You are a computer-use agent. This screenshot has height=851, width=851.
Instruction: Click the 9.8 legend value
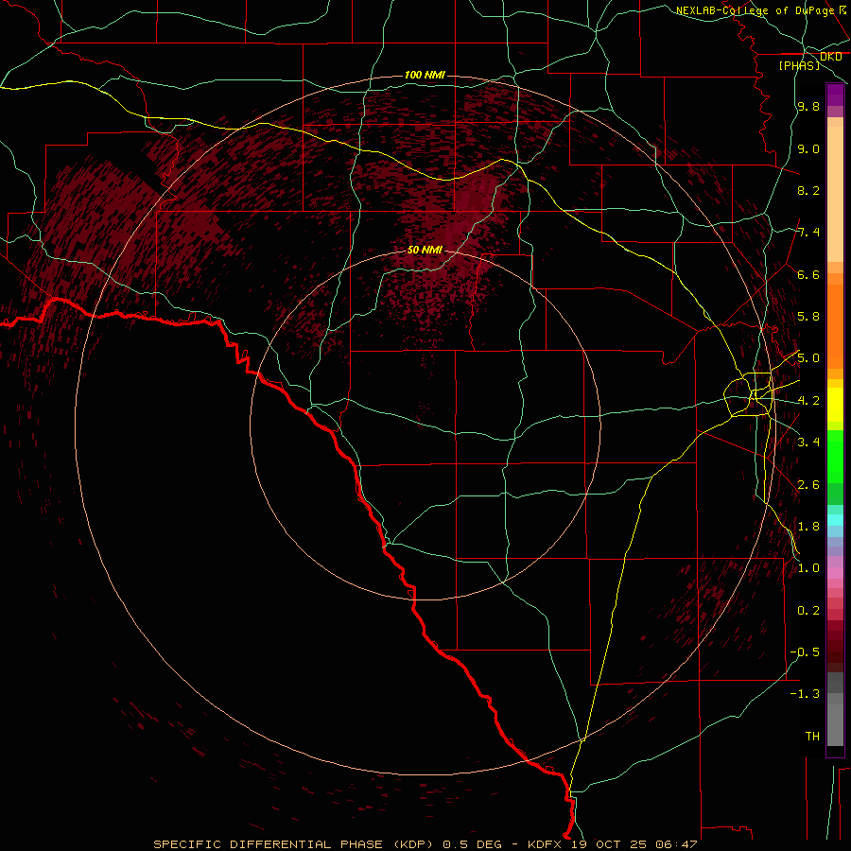point(808,106)
